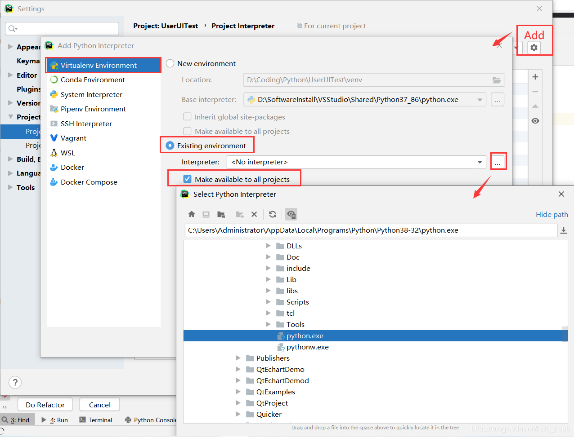Click browse button next to Interpreter field
This screenshot has height=437, width=574.
[x=498, y=162]
